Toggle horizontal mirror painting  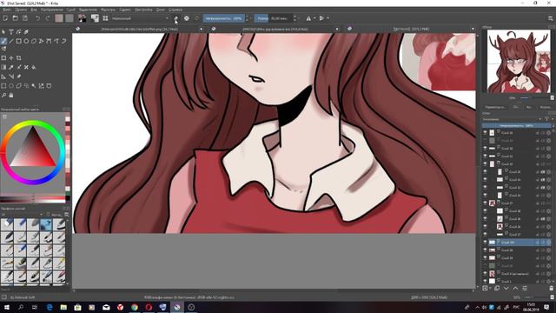click(x=308, y=18)
